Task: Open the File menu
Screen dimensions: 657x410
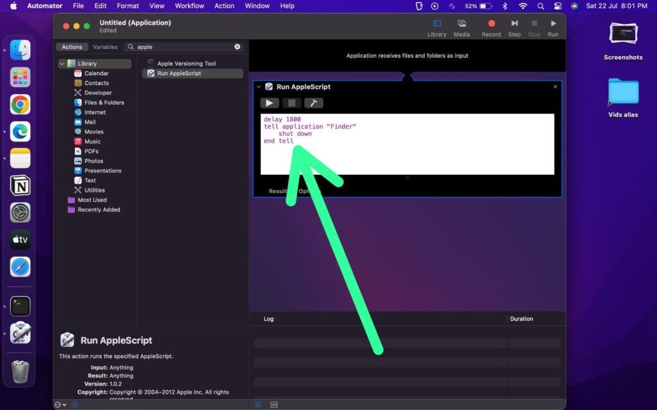Action: (78, 6)
